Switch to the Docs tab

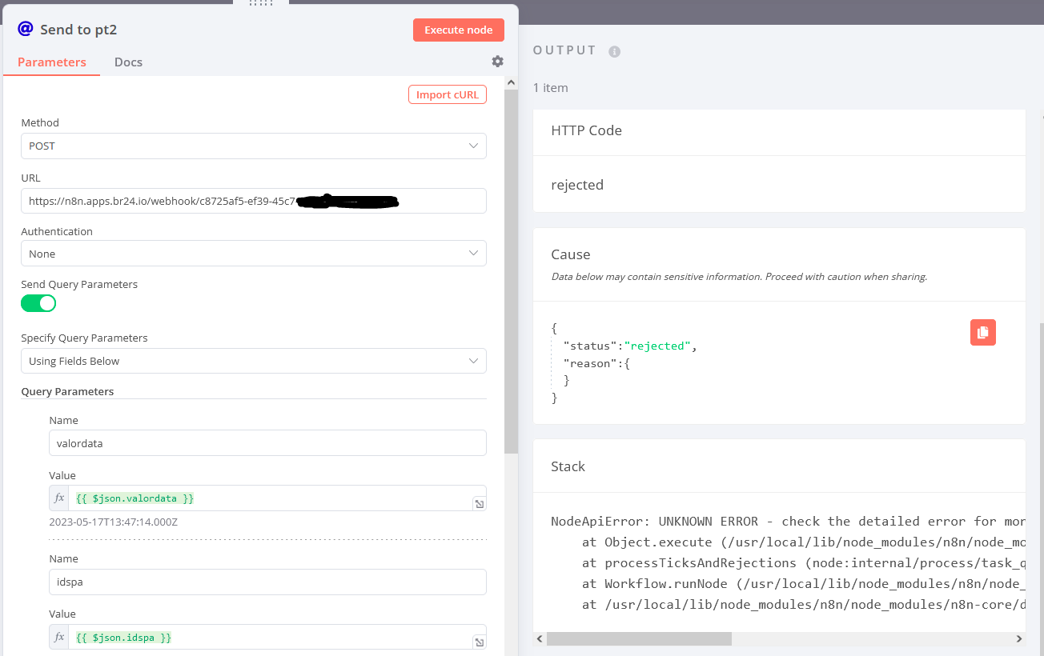click(128, 62)
